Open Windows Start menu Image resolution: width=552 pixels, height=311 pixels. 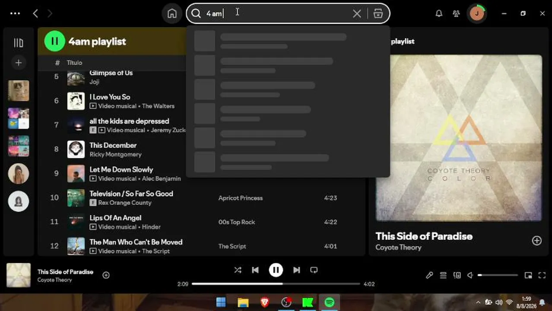coord(221,302)
